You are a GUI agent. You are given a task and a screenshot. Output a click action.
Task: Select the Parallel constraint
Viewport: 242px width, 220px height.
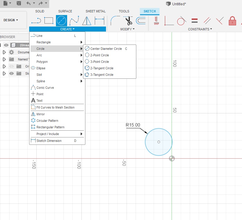coord(207,20)
